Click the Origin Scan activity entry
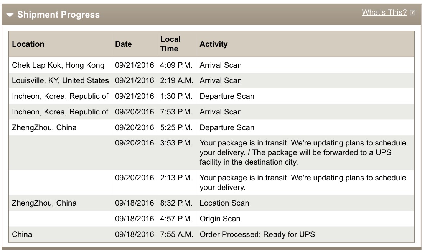The width and height of the screenshot is (422, 250). 220,219
